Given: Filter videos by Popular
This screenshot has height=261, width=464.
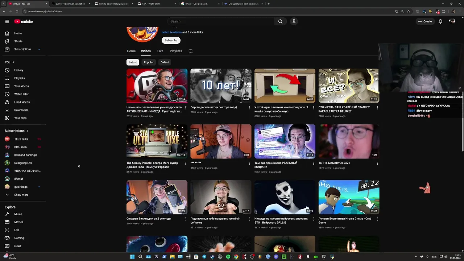Looking at the screenshot, I should (149, 62).
